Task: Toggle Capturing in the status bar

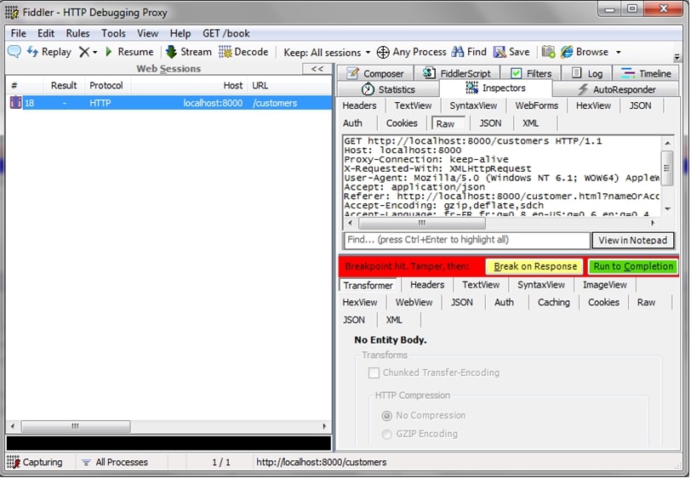Action: (35, 462)
